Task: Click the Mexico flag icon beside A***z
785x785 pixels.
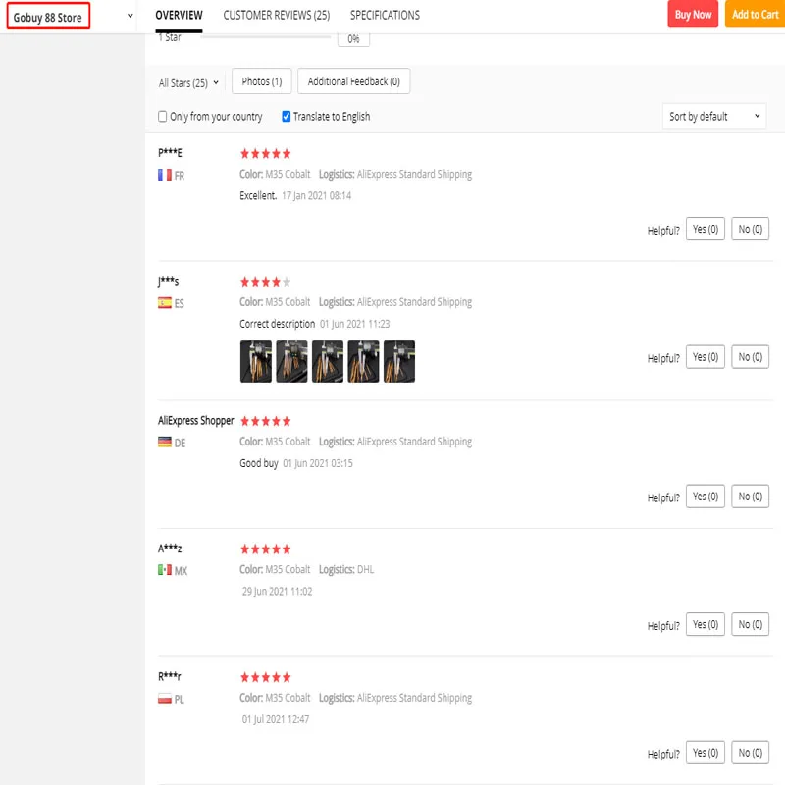Action: (x=165, y=570)
